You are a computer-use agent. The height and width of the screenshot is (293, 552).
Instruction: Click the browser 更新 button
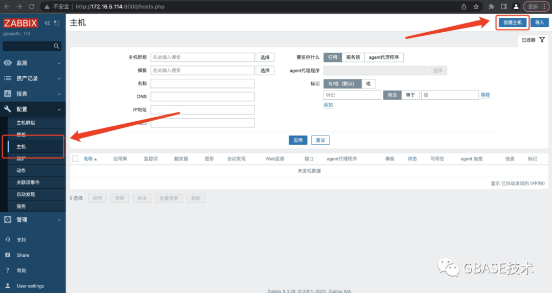[x=536, y=7]
